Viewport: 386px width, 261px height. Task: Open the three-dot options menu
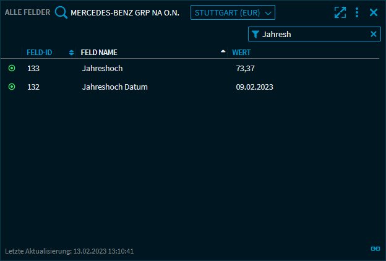tap(357, 12)
